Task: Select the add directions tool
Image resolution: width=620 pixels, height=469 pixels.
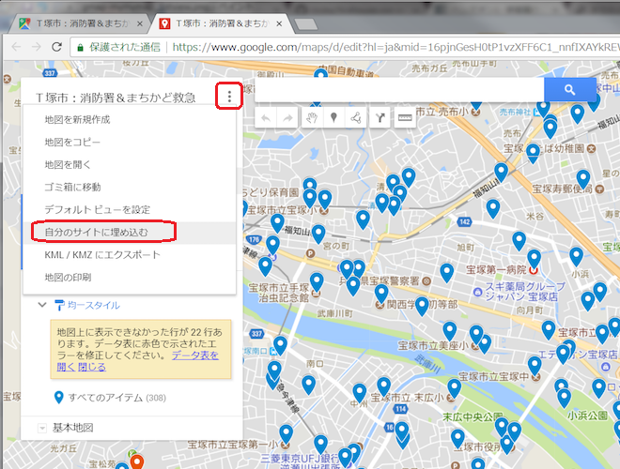Action: (380, 117)
